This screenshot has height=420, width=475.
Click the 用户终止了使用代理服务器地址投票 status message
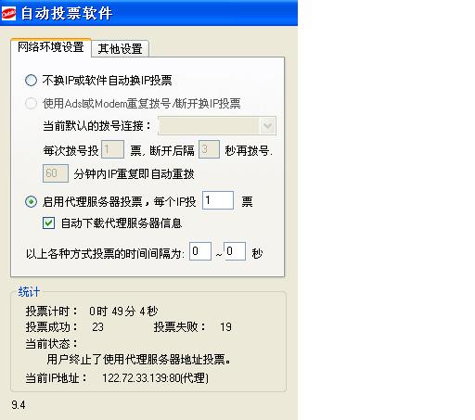[x=138, y=360]
